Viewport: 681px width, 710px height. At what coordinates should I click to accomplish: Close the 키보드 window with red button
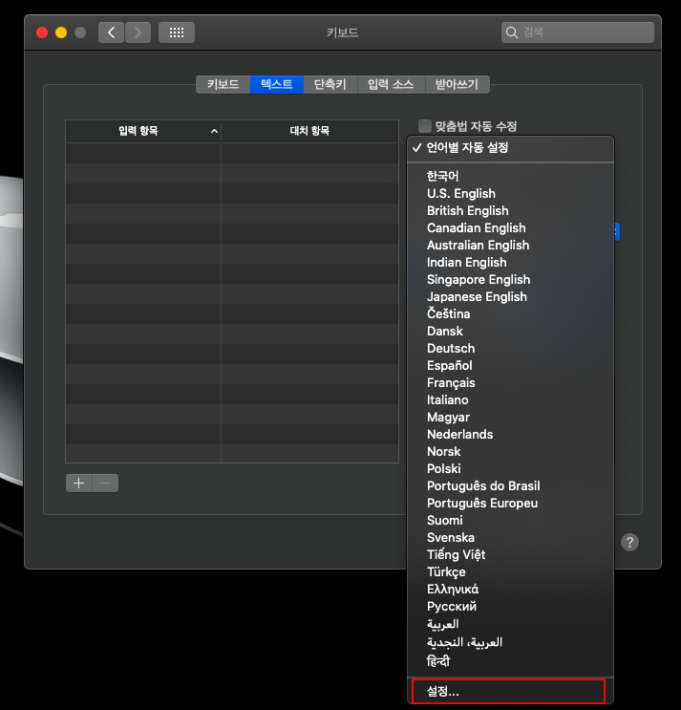pos(42,32)
